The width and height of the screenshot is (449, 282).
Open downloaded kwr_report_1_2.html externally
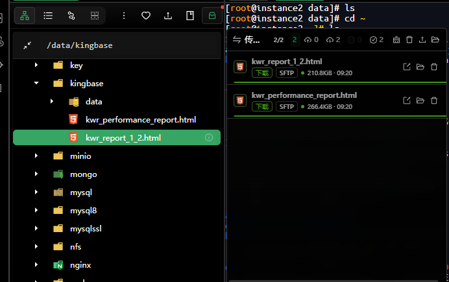(407, 67)
